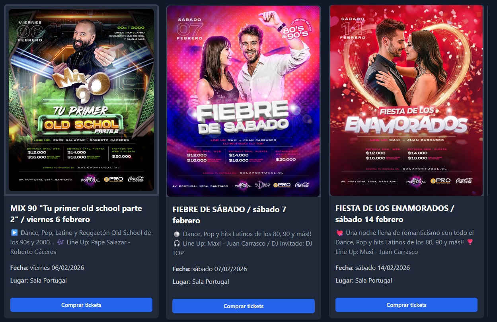The height and width of the screenshot is (322, 497).
Task: Open the MIX 90 event poster image
Action: (81, 100)
